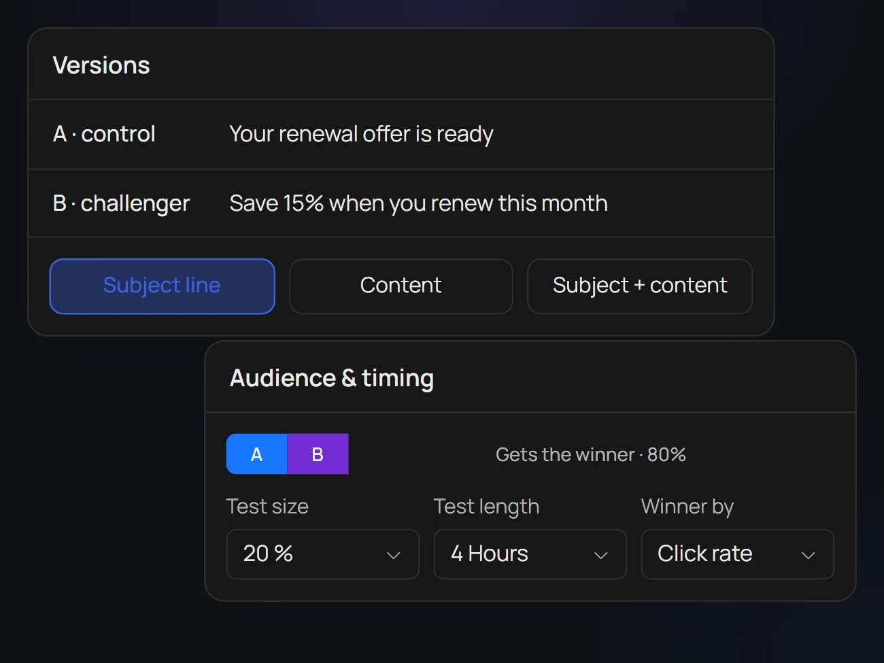884x663 pixels.
Task: Click the B · challenger row label
Action: (x=121, y=203)
